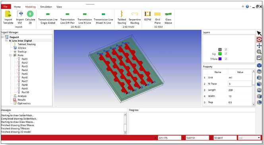This screenshot has height=145, width=264.
Task: Click the zoom magnifier tool
Action: (x=259, y=52)
